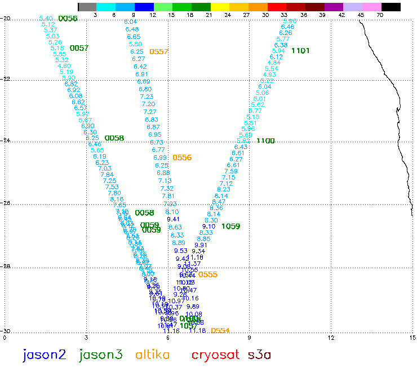Image resolution: width=417 pixels, height=367 pixels.
Task: Select the color bar tick label 70
Action: coord(380,15)
